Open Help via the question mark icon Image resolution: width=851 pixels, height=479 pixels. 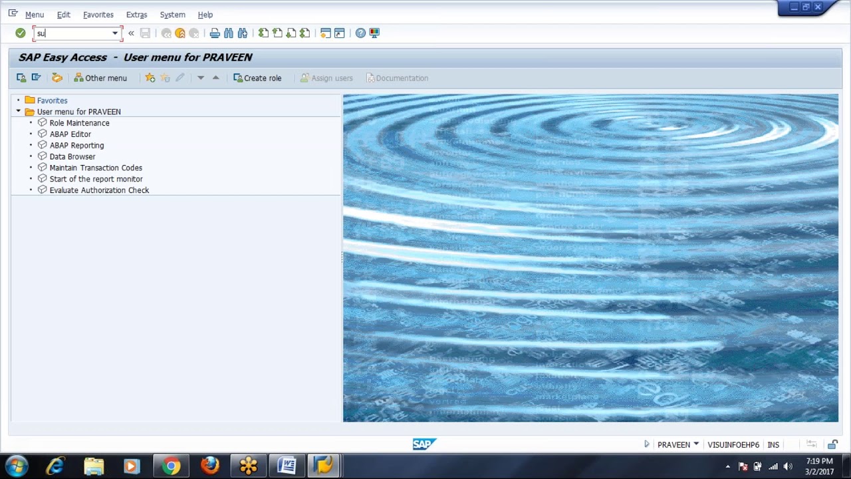click(360, 33)
